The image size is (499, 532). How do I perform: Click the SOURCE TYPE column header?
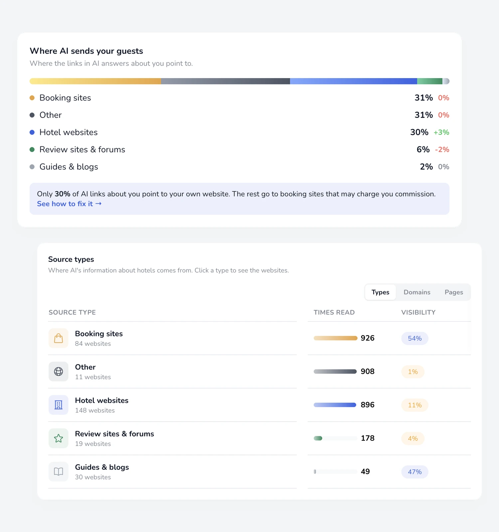tap(72, 313)
